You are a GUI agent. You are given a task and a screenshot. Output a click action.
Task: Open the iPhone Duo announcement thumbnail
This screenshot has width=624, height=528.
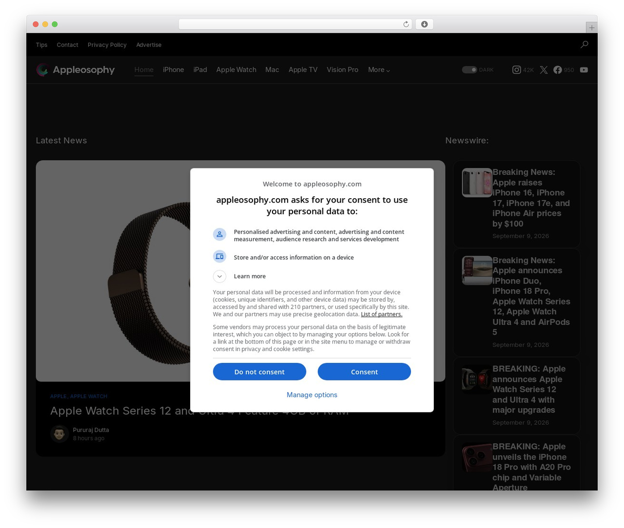[477, 270]
